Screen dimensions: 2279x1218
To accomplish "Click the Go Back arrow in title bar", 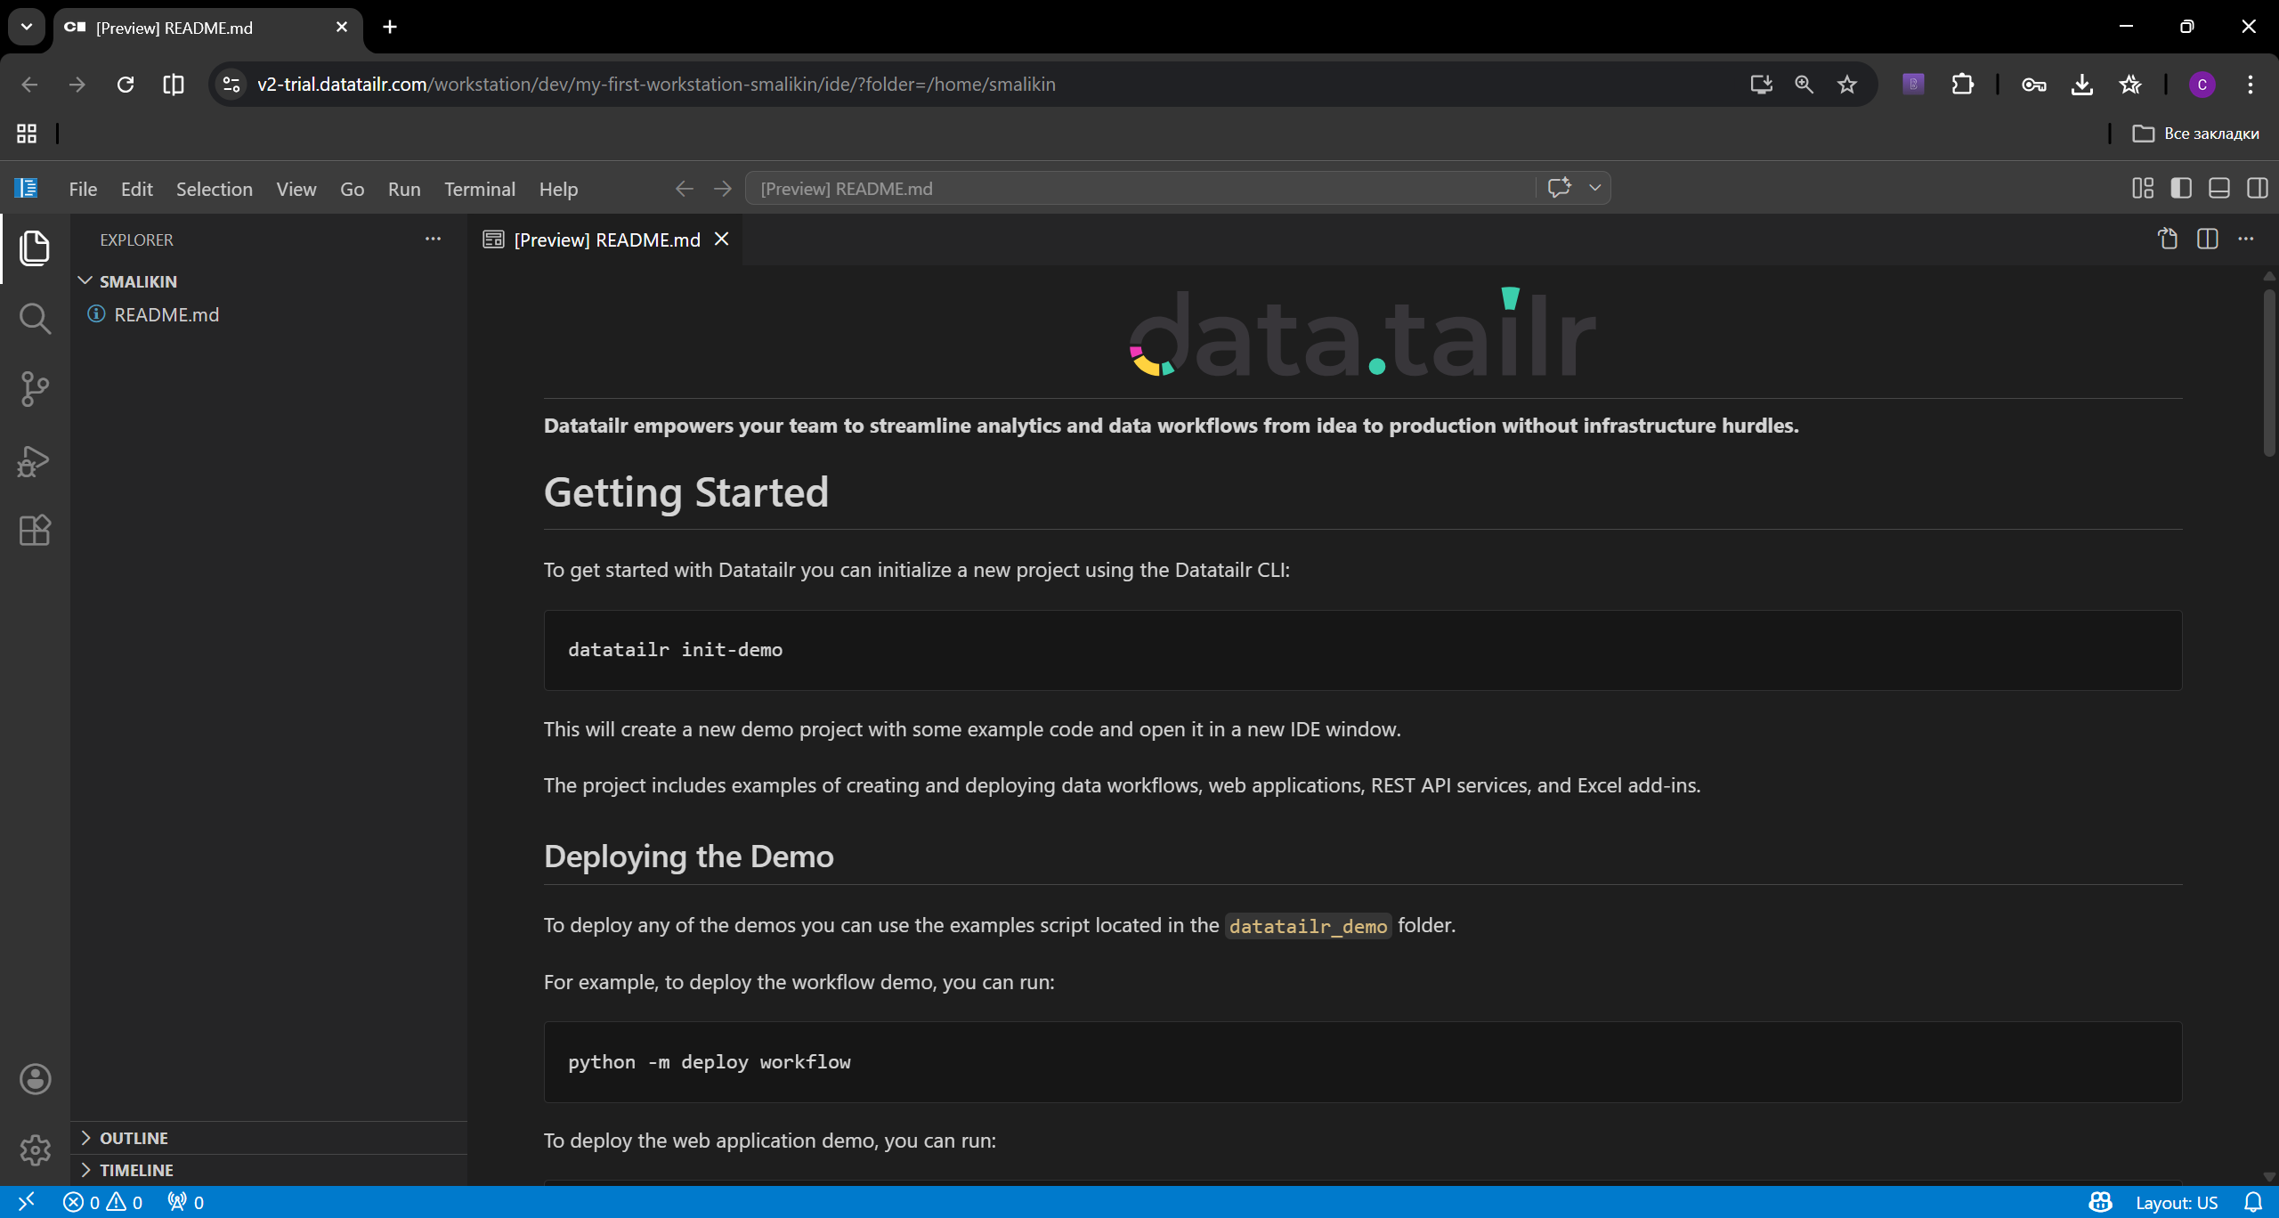I will point(684,189).
